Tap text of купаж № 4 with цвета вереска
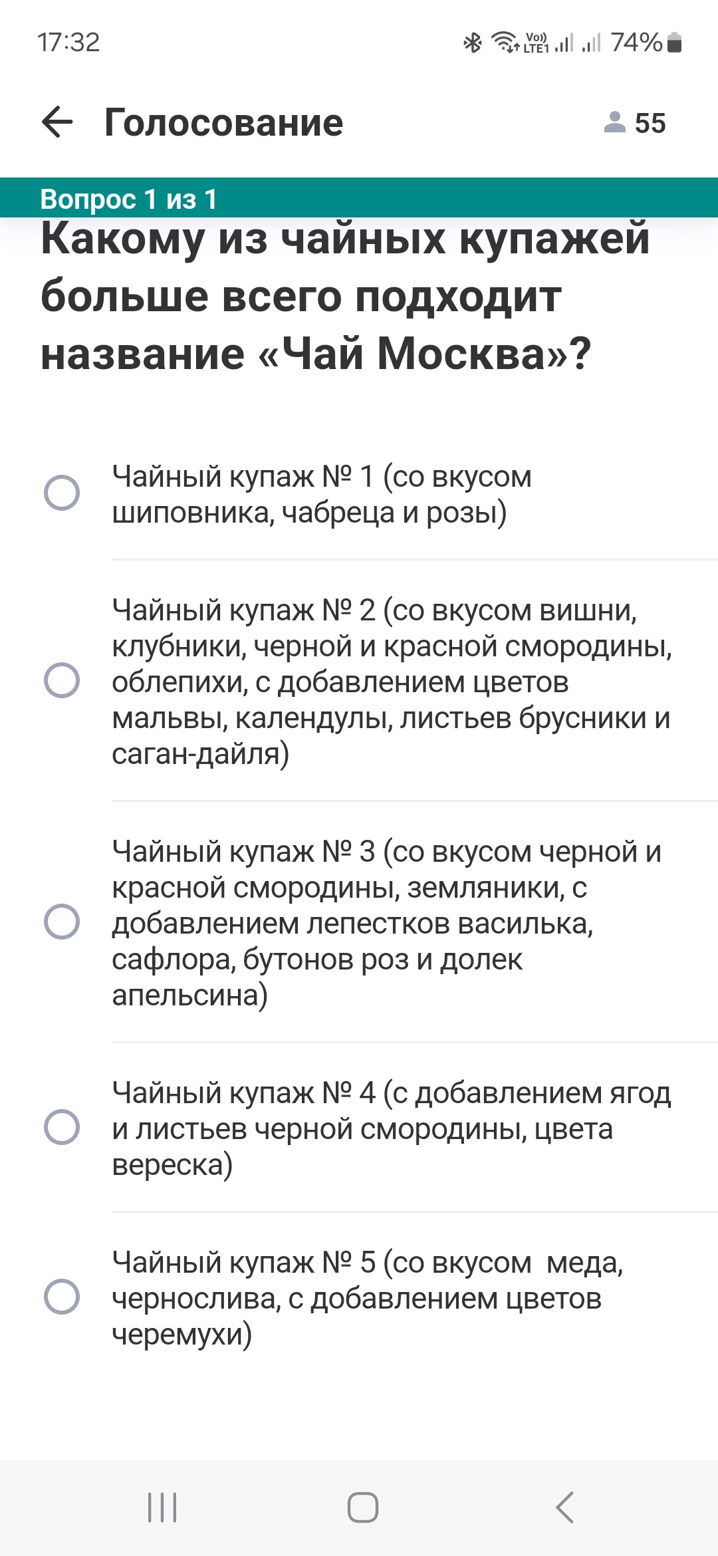Viewport: 718px width, 1556px height. [x=392, y=1128]
